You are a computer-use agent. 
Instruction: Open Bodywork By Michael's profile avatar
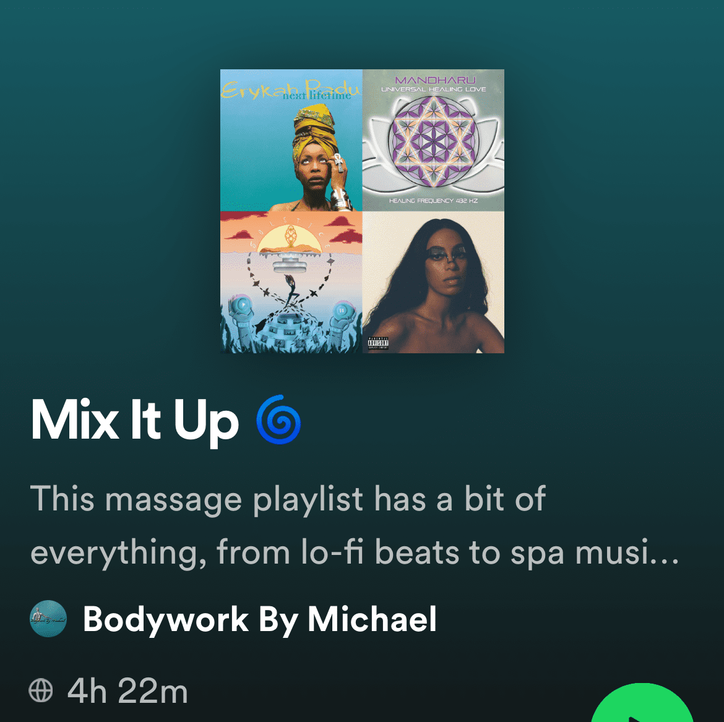[48, 619]
